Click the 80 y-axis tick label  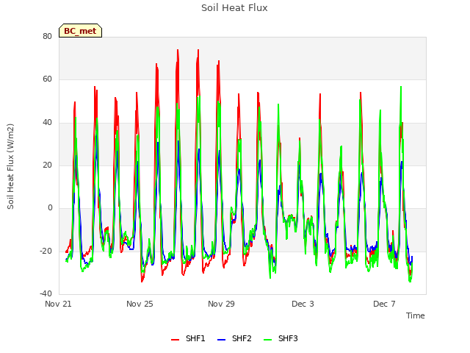pyautogui.click(x=47, y=37)
